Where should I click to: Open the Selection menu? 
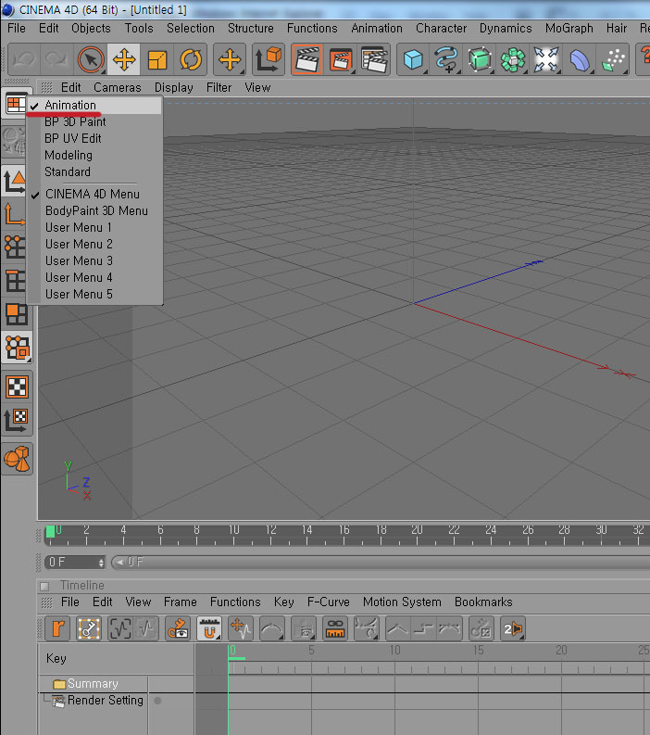(x=190, y=28)
